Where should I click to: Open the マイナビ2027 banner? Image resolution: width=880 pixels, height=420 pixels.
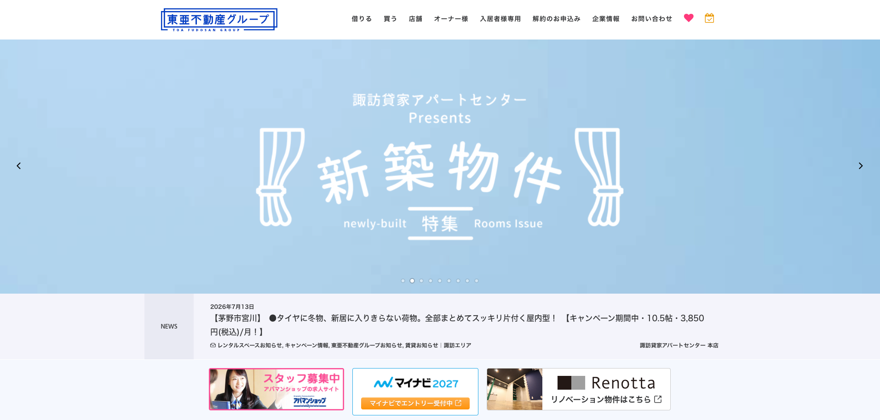(x=415, y=392)
